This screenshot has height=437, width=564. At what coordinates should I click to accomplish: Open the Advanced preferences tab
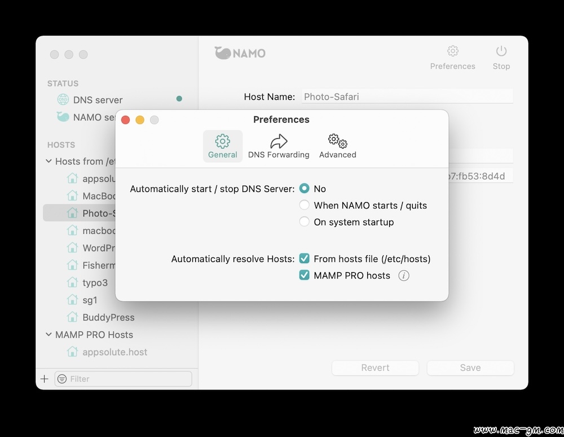point(337,146)
